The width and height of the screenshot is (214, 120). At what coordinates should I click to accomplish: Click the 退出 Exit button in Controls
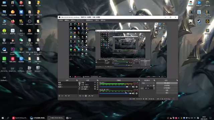click(167, 93)
